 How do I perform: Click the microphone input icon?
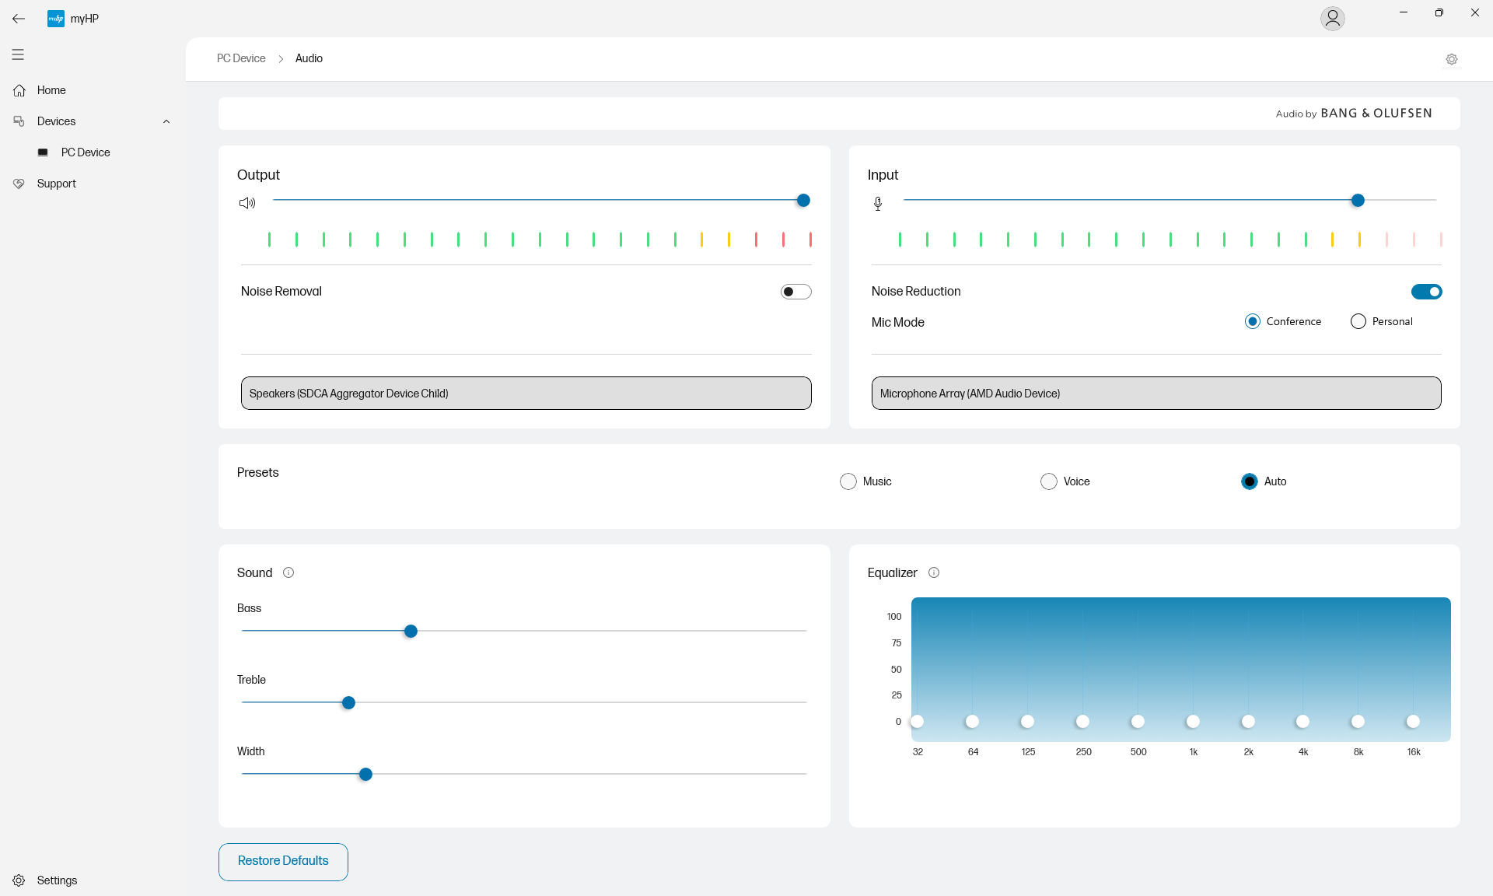878,204
